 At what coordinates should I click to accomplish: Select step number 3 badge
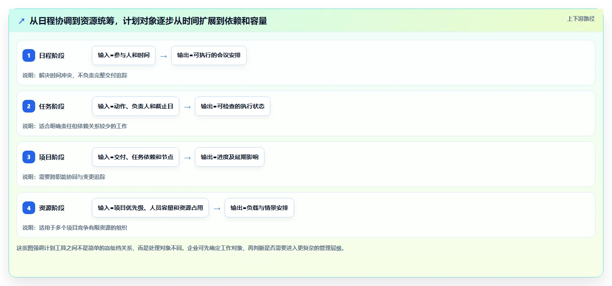point(29,157)
